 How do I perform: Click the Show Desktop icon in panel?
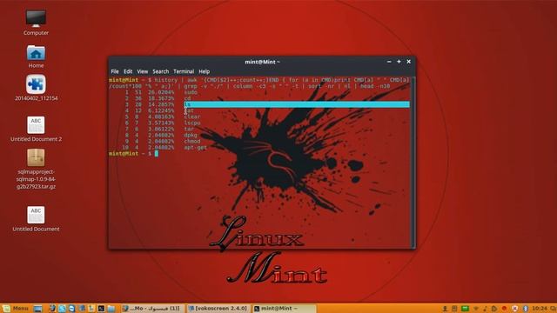(38, 309)
